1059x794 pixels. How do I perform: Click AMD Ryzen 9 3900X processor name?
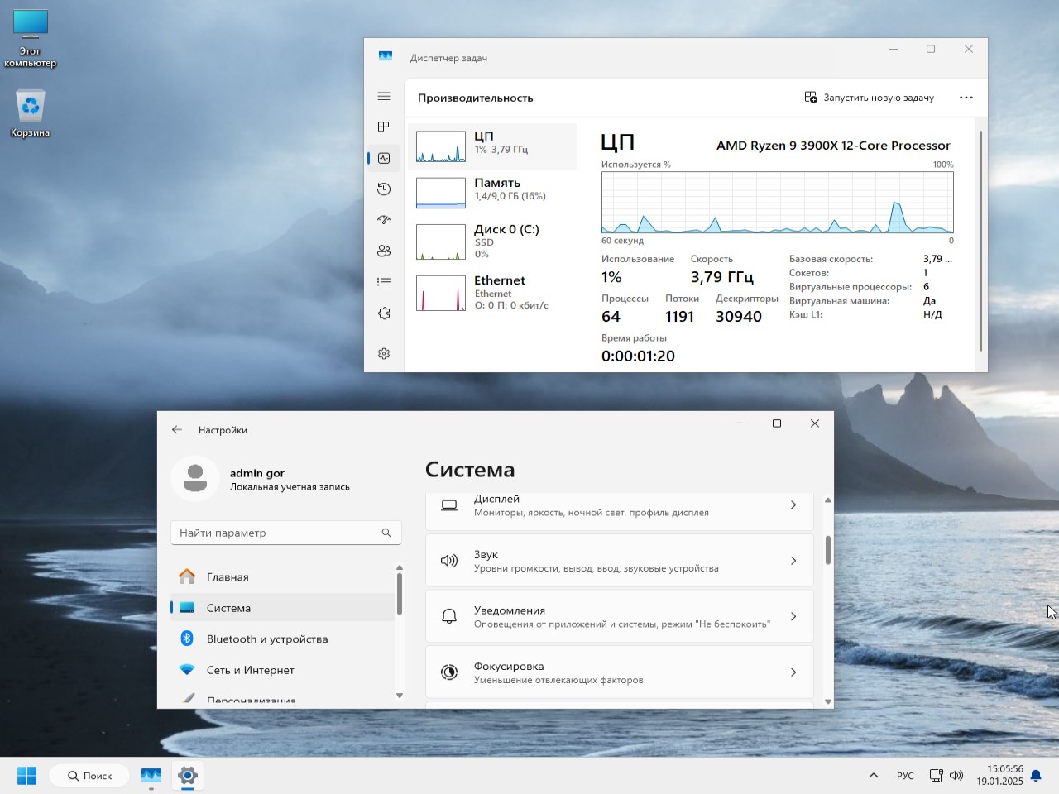(833, 146)
